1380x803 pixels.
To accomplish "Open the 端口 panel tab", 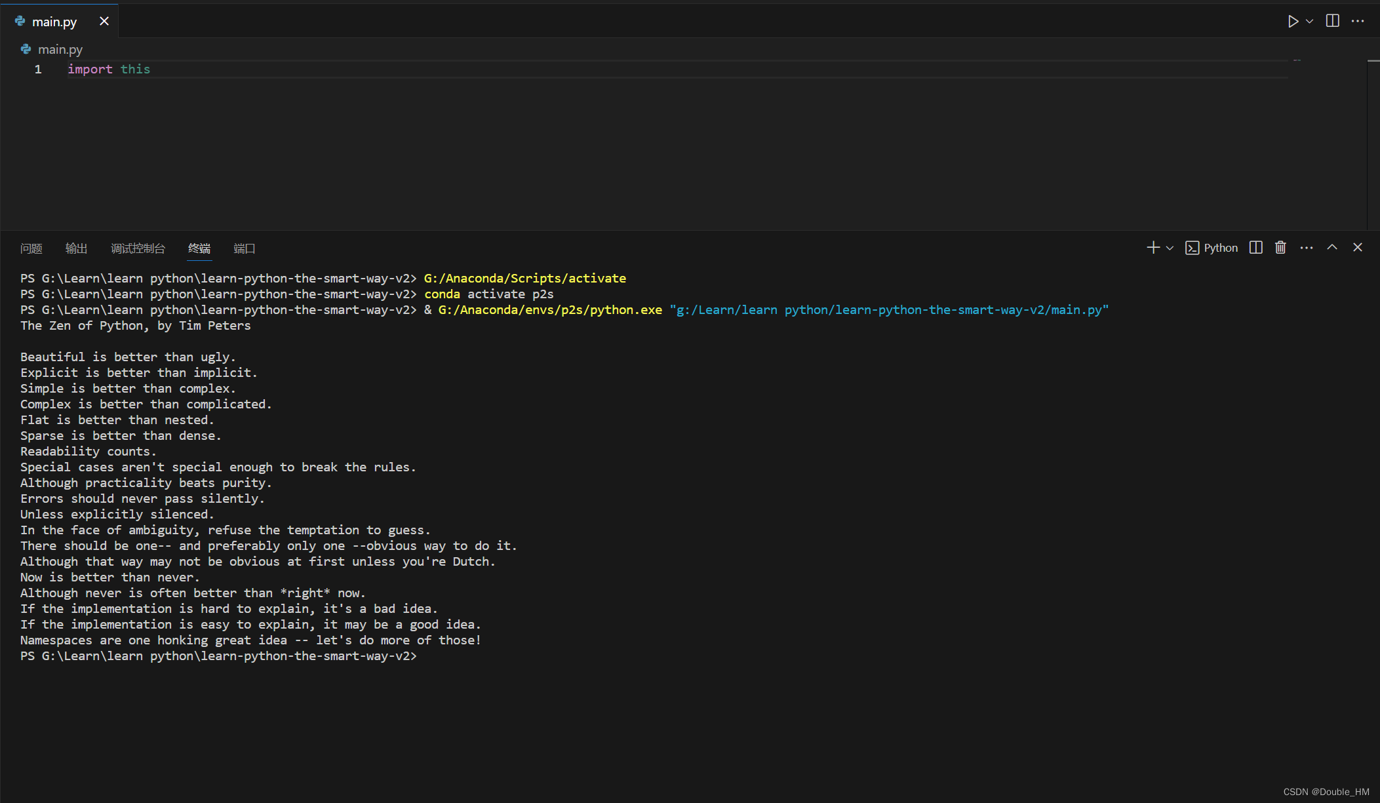I will coord(244,248).
